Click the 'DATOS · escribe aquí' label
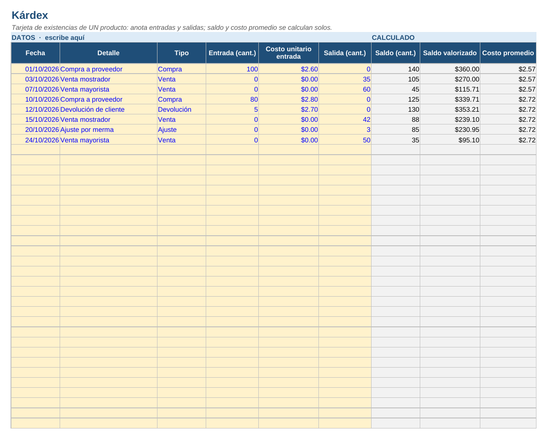 (48, 38)
